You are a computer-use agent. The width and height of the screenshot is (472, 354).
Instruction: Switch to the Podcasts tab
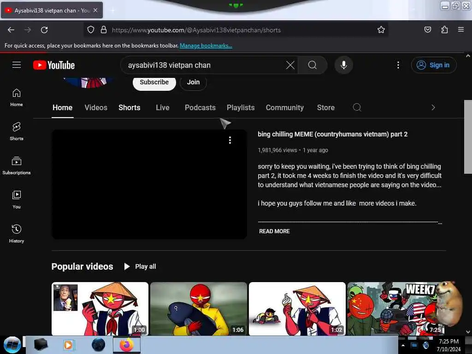point(200,107)
